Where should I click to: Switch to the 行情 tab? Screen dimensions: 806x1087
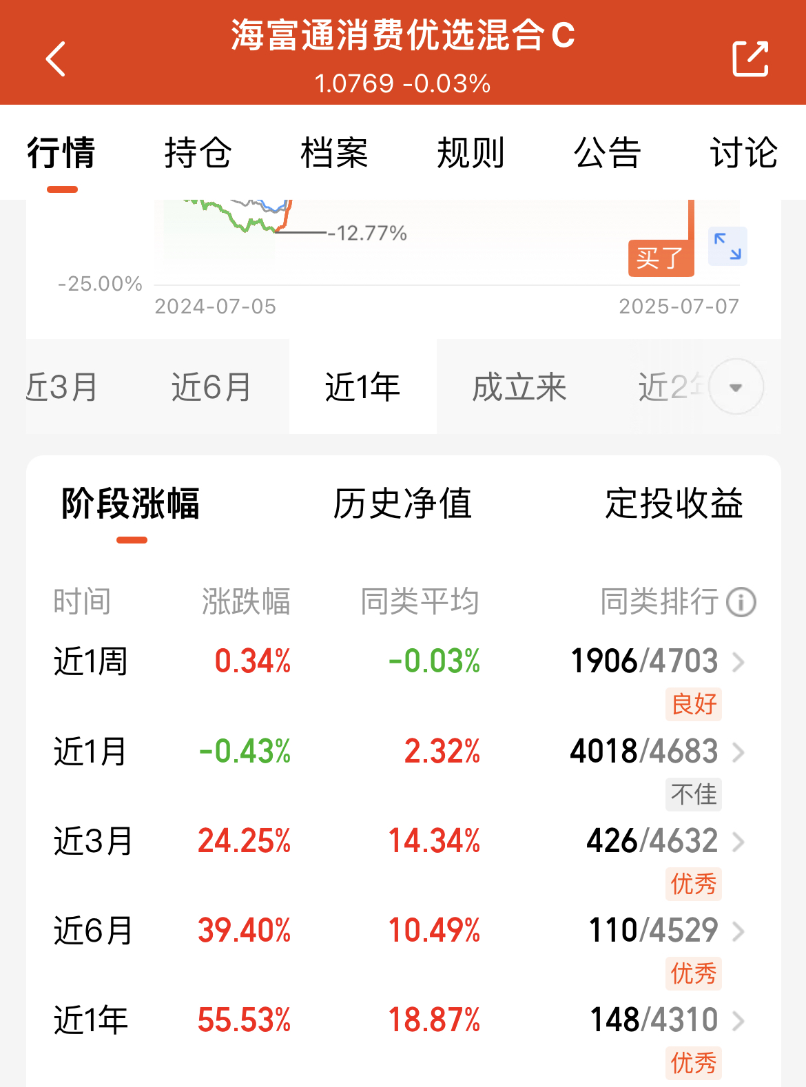click(x=61, y=152)
